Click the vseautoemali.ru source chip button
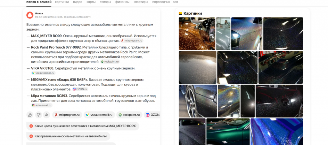The image size is (328, 145). (x=99, y=115)
